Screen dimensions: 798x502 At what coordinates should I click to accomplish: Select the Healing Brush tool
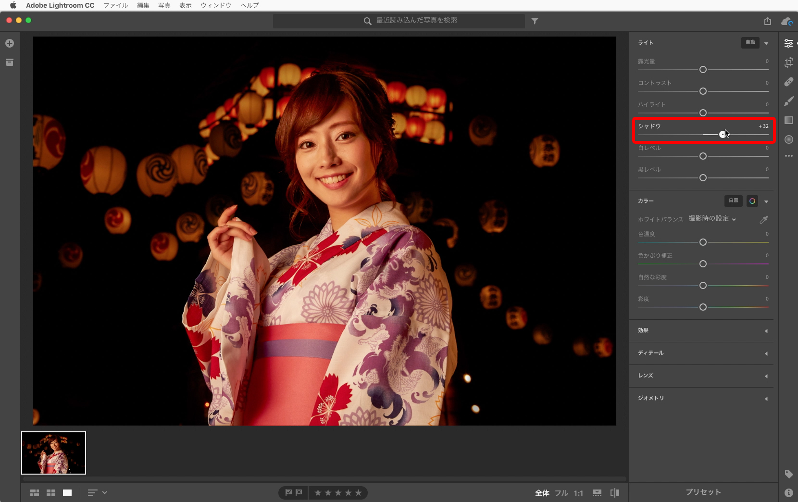[788, 82]
